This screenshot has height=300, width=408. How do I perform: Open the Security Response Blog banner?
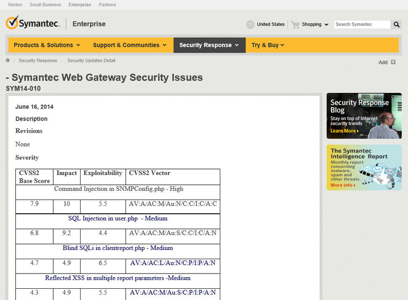(364, 116)
